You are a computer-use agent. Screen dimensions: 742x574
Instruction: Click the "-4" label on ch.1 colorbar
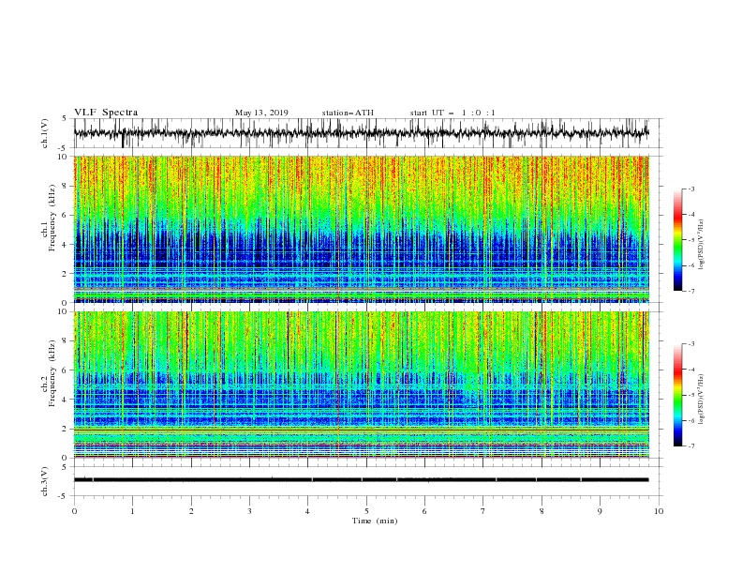(690, 215)
